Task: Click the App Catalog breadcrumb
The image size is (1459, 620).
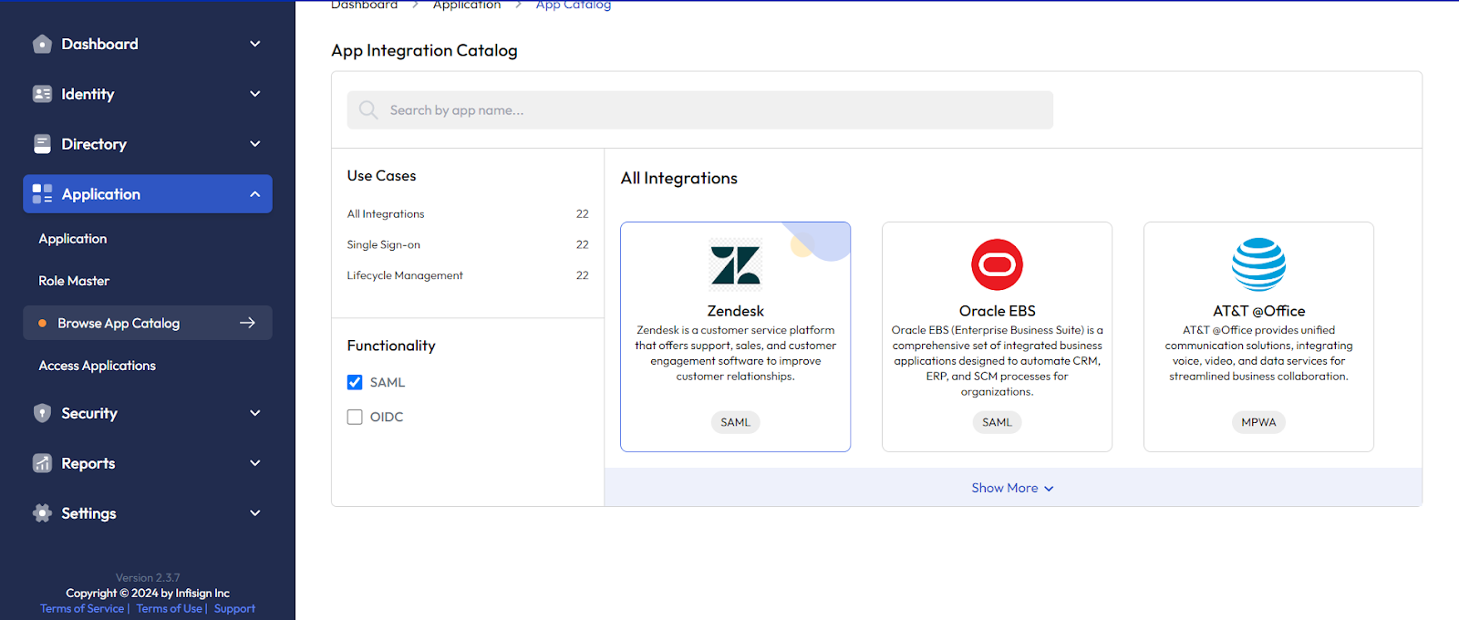Action: [574, 5]
